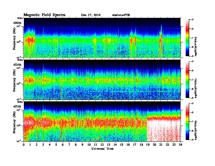Click the "dD/dt" panel label
This screenshot has width=215, height=166.
[17, 65]
